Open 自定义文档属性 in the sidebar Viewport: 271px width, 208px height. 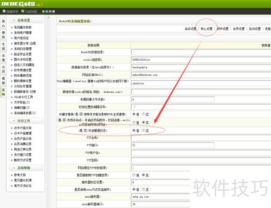coord(24,65)
